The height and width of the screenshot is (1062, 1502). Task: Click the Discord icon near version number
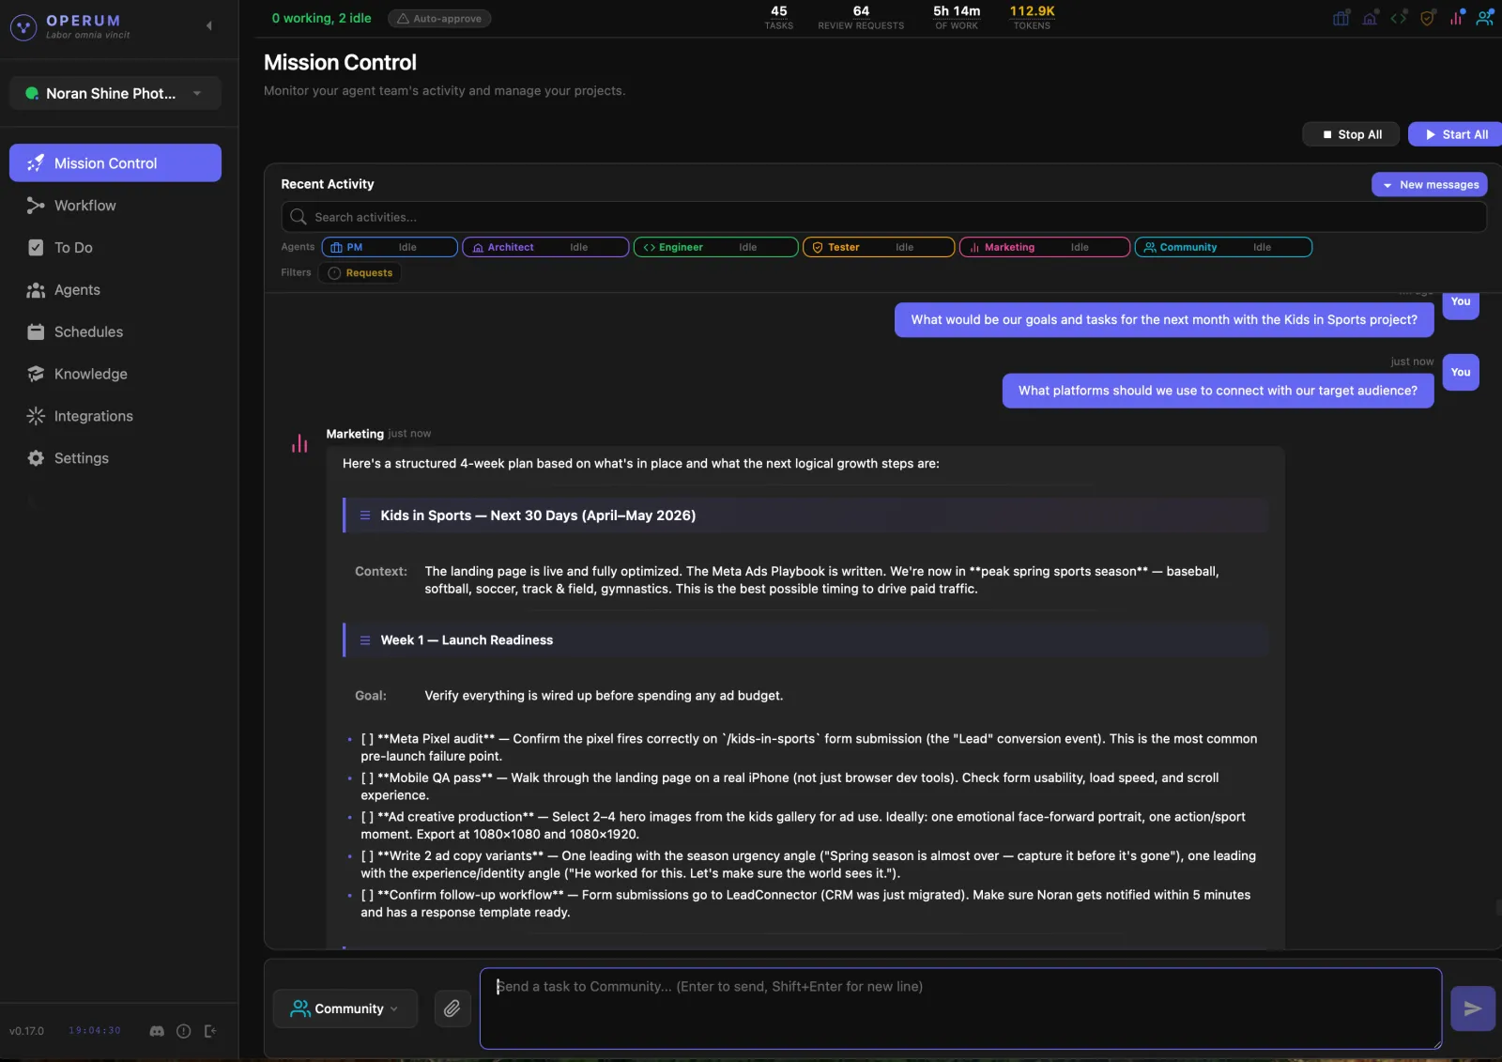[157, 1031]
